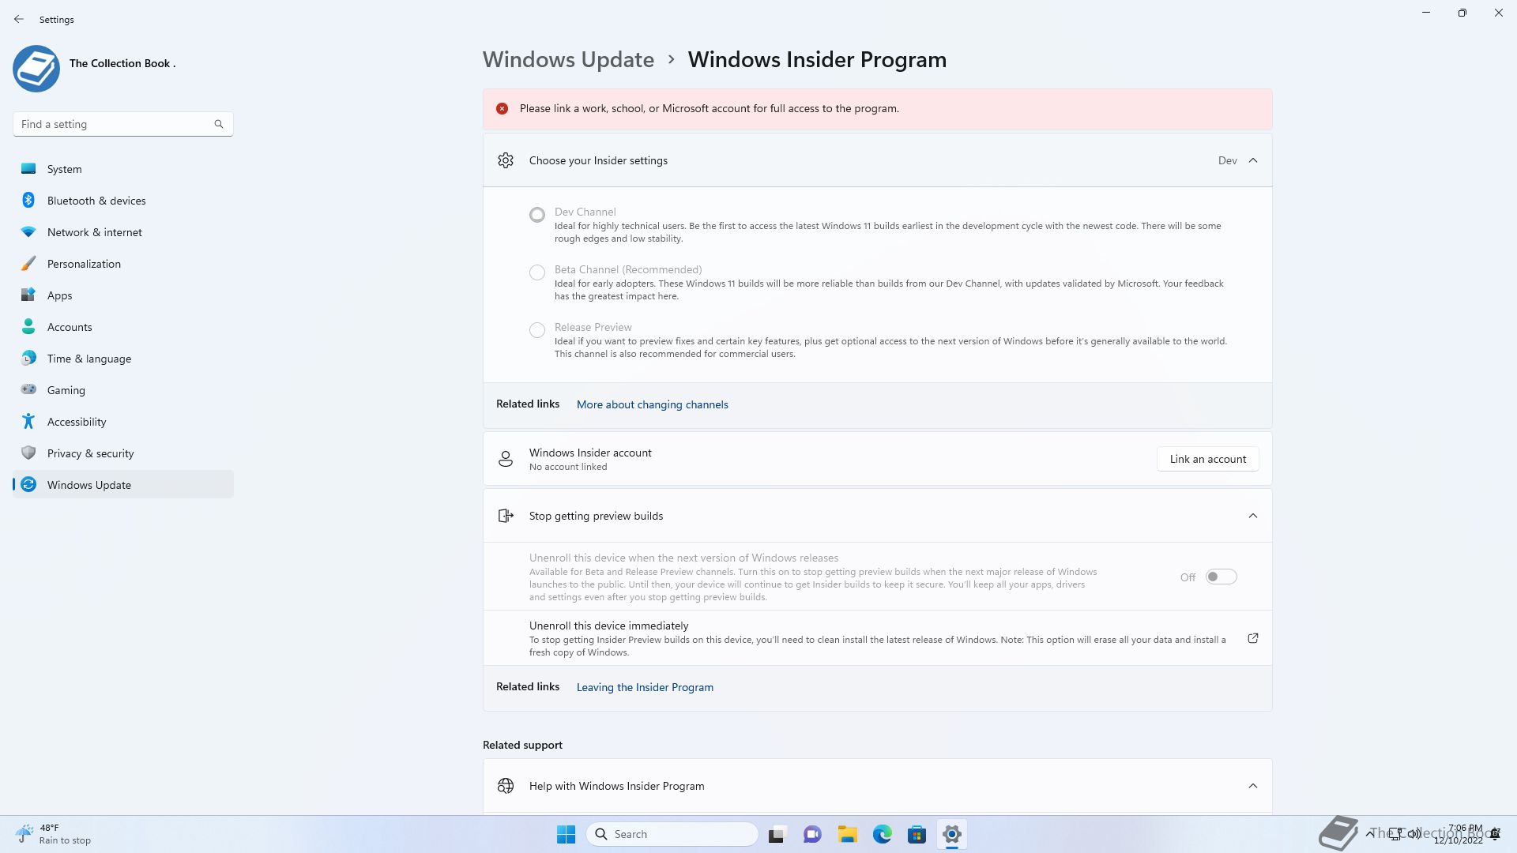This screenshot has width=1517, height=853.
Task: Click the Bluetooth icon in sidebar
Action: click(x=28, y=200)
